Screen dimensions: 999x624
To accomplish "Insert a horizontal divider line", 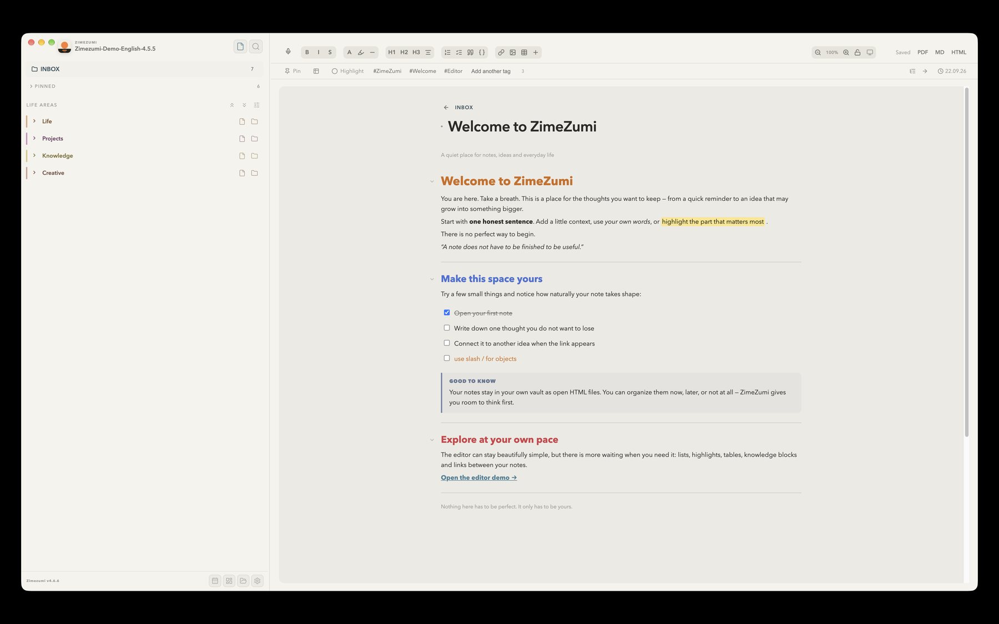I will click(x=372, y=52).
